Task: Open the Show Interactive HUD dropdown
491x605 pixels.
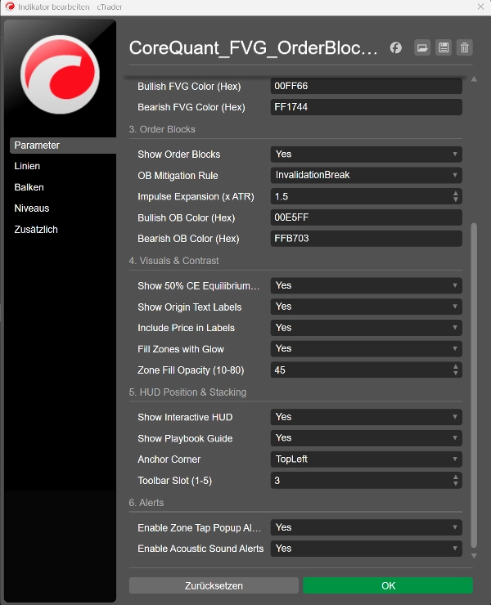Action: coord(367,417)
